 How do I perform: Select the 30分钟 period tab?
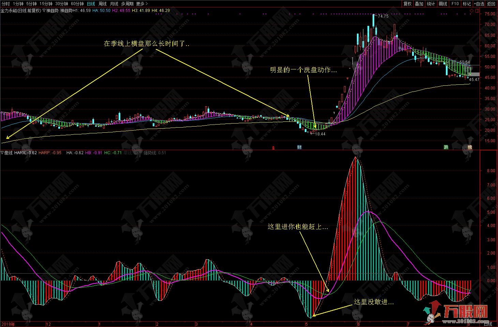click(62, 4)
